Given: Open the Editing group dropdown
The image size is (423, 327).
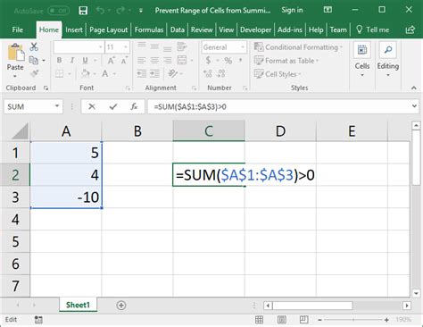Looking at the screenshot, I should 388,60.
